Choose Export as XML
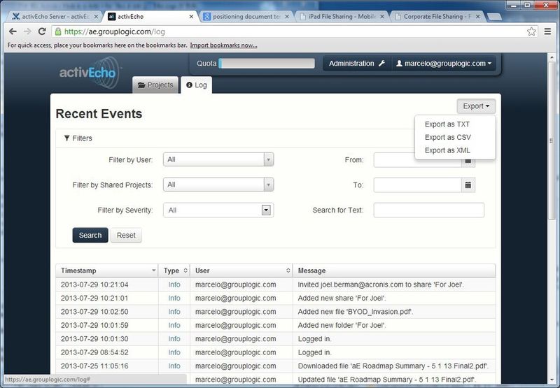This screenshot has width=560, height=388. click(447, 150)
